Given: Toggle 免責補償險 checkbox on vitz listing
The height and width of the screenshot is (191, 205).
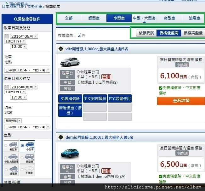Looking at the screenshot, I should [x=161, y=88].
